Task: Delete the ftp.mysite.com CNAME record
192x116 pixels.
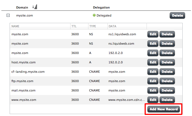Action: tap(167, 81)
